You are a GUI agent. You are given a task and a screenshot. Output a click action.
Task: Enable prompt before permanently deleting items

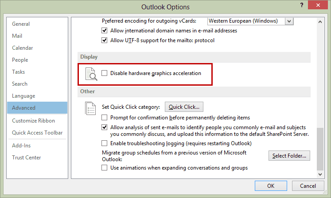pos(104,117)
